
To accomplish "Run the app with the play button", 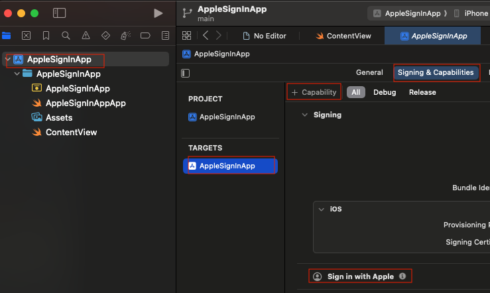I will pos(158,13).
